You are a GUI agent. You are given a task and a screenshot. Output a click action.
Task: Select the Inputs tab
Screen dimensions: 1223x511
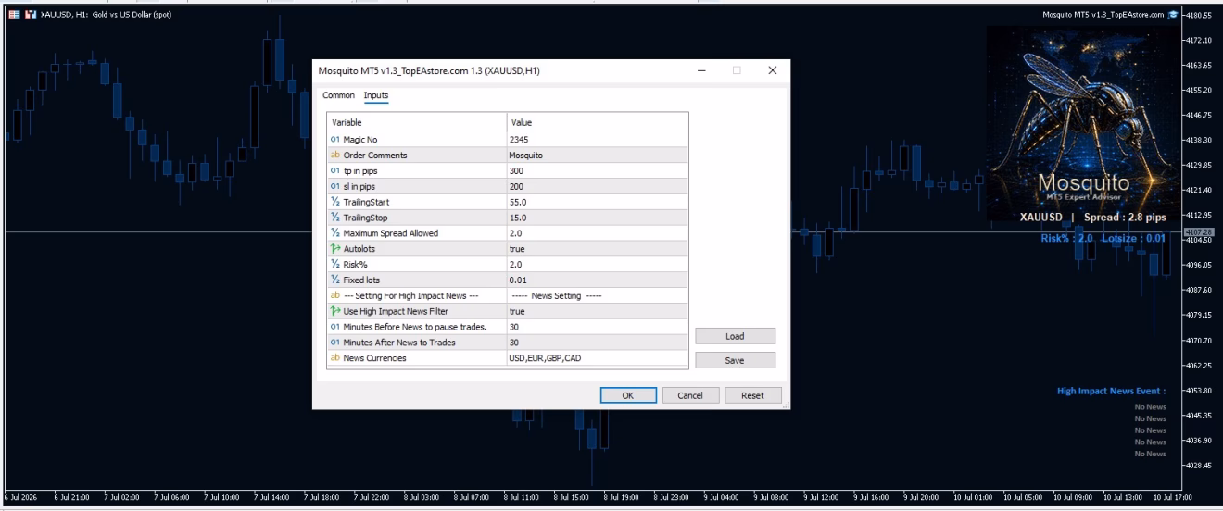point(376,95)
